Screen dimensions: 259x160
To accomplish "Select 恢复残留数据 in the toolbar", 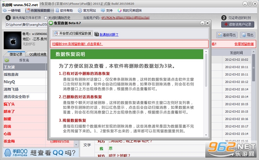I will (x=39, y=10).
